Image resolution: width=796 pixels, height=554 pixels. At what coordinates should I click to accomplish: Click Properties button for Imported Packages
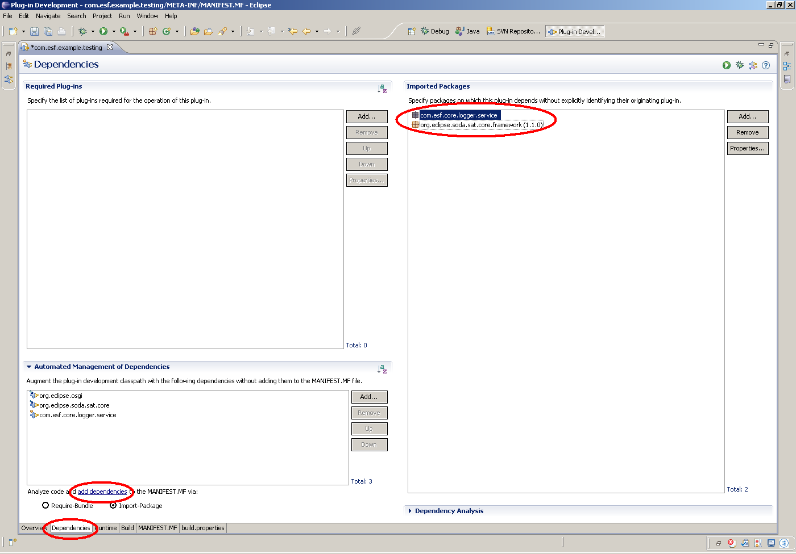[x=748, y=148]
